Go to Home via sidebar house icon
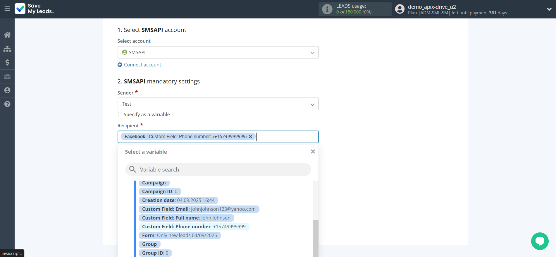The width and height of the screenshot is (556, 257). click(x=7, y=35)
